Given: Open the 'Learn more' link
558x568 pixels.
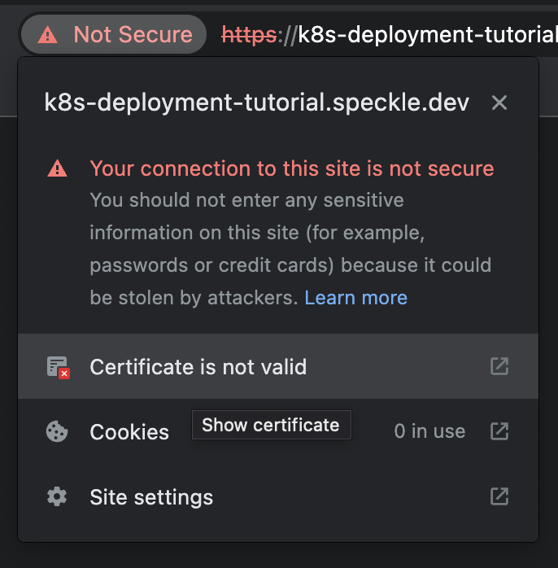Looking at the screenshot, I should coord(355,298).
